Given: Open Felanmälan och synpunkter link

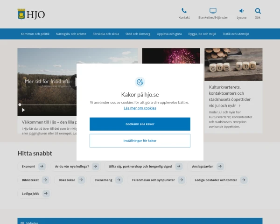Looking at the screenshot, I should tap(157, 180).
